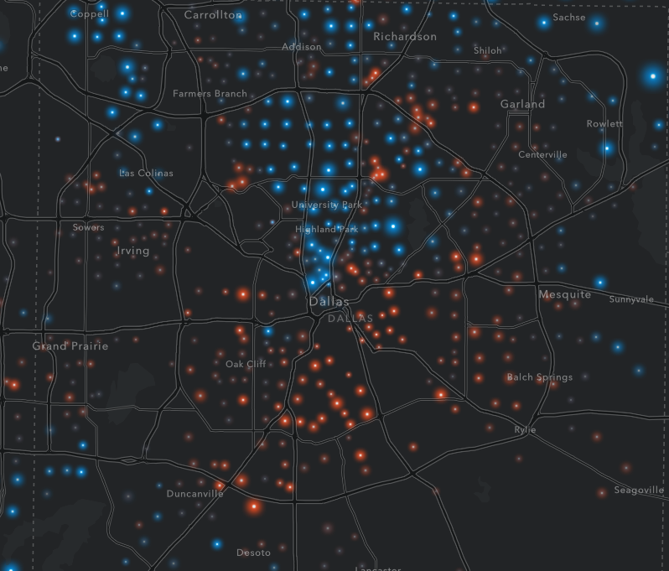
Task: Click the Rylie map label
Action: pos(525,430)
